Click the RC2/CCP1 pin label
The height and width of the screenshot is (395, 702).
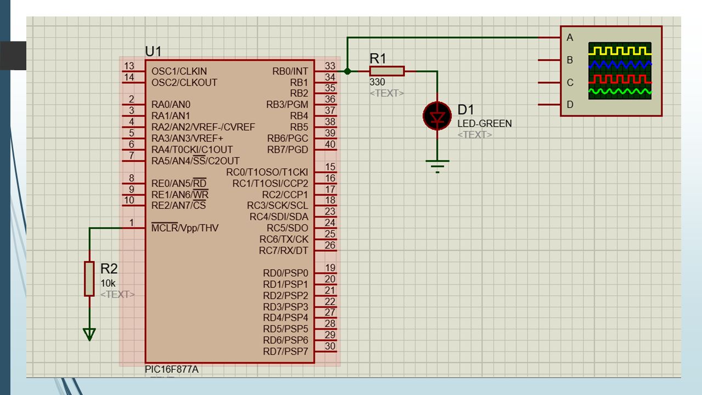pos(285,194)
